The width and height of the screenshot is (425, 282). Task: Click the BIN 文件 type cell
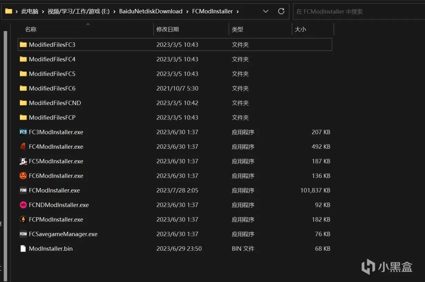(x=243, y=248)
